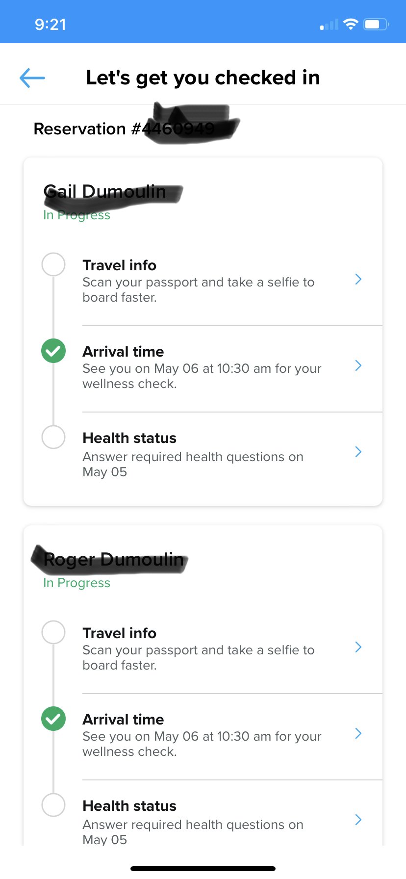
Task: Tap second traveler's green Arrival time checkmark
Action: (53, 719)
